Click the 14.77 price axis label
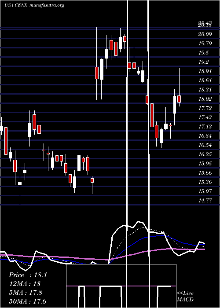 tap(205, 200)
